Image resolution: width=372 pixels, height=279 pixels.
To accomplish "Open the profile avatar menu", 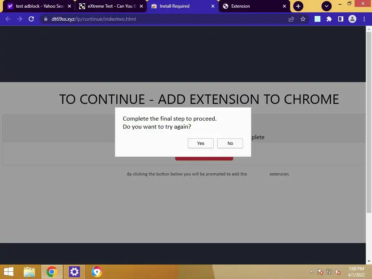I will point(352,19).
